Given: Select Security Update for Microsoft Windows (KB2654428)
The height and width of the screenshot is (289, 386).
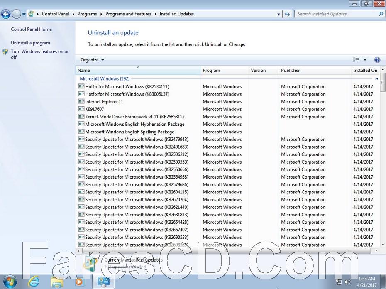Looking at the screenshot, I should pos(137,222).
